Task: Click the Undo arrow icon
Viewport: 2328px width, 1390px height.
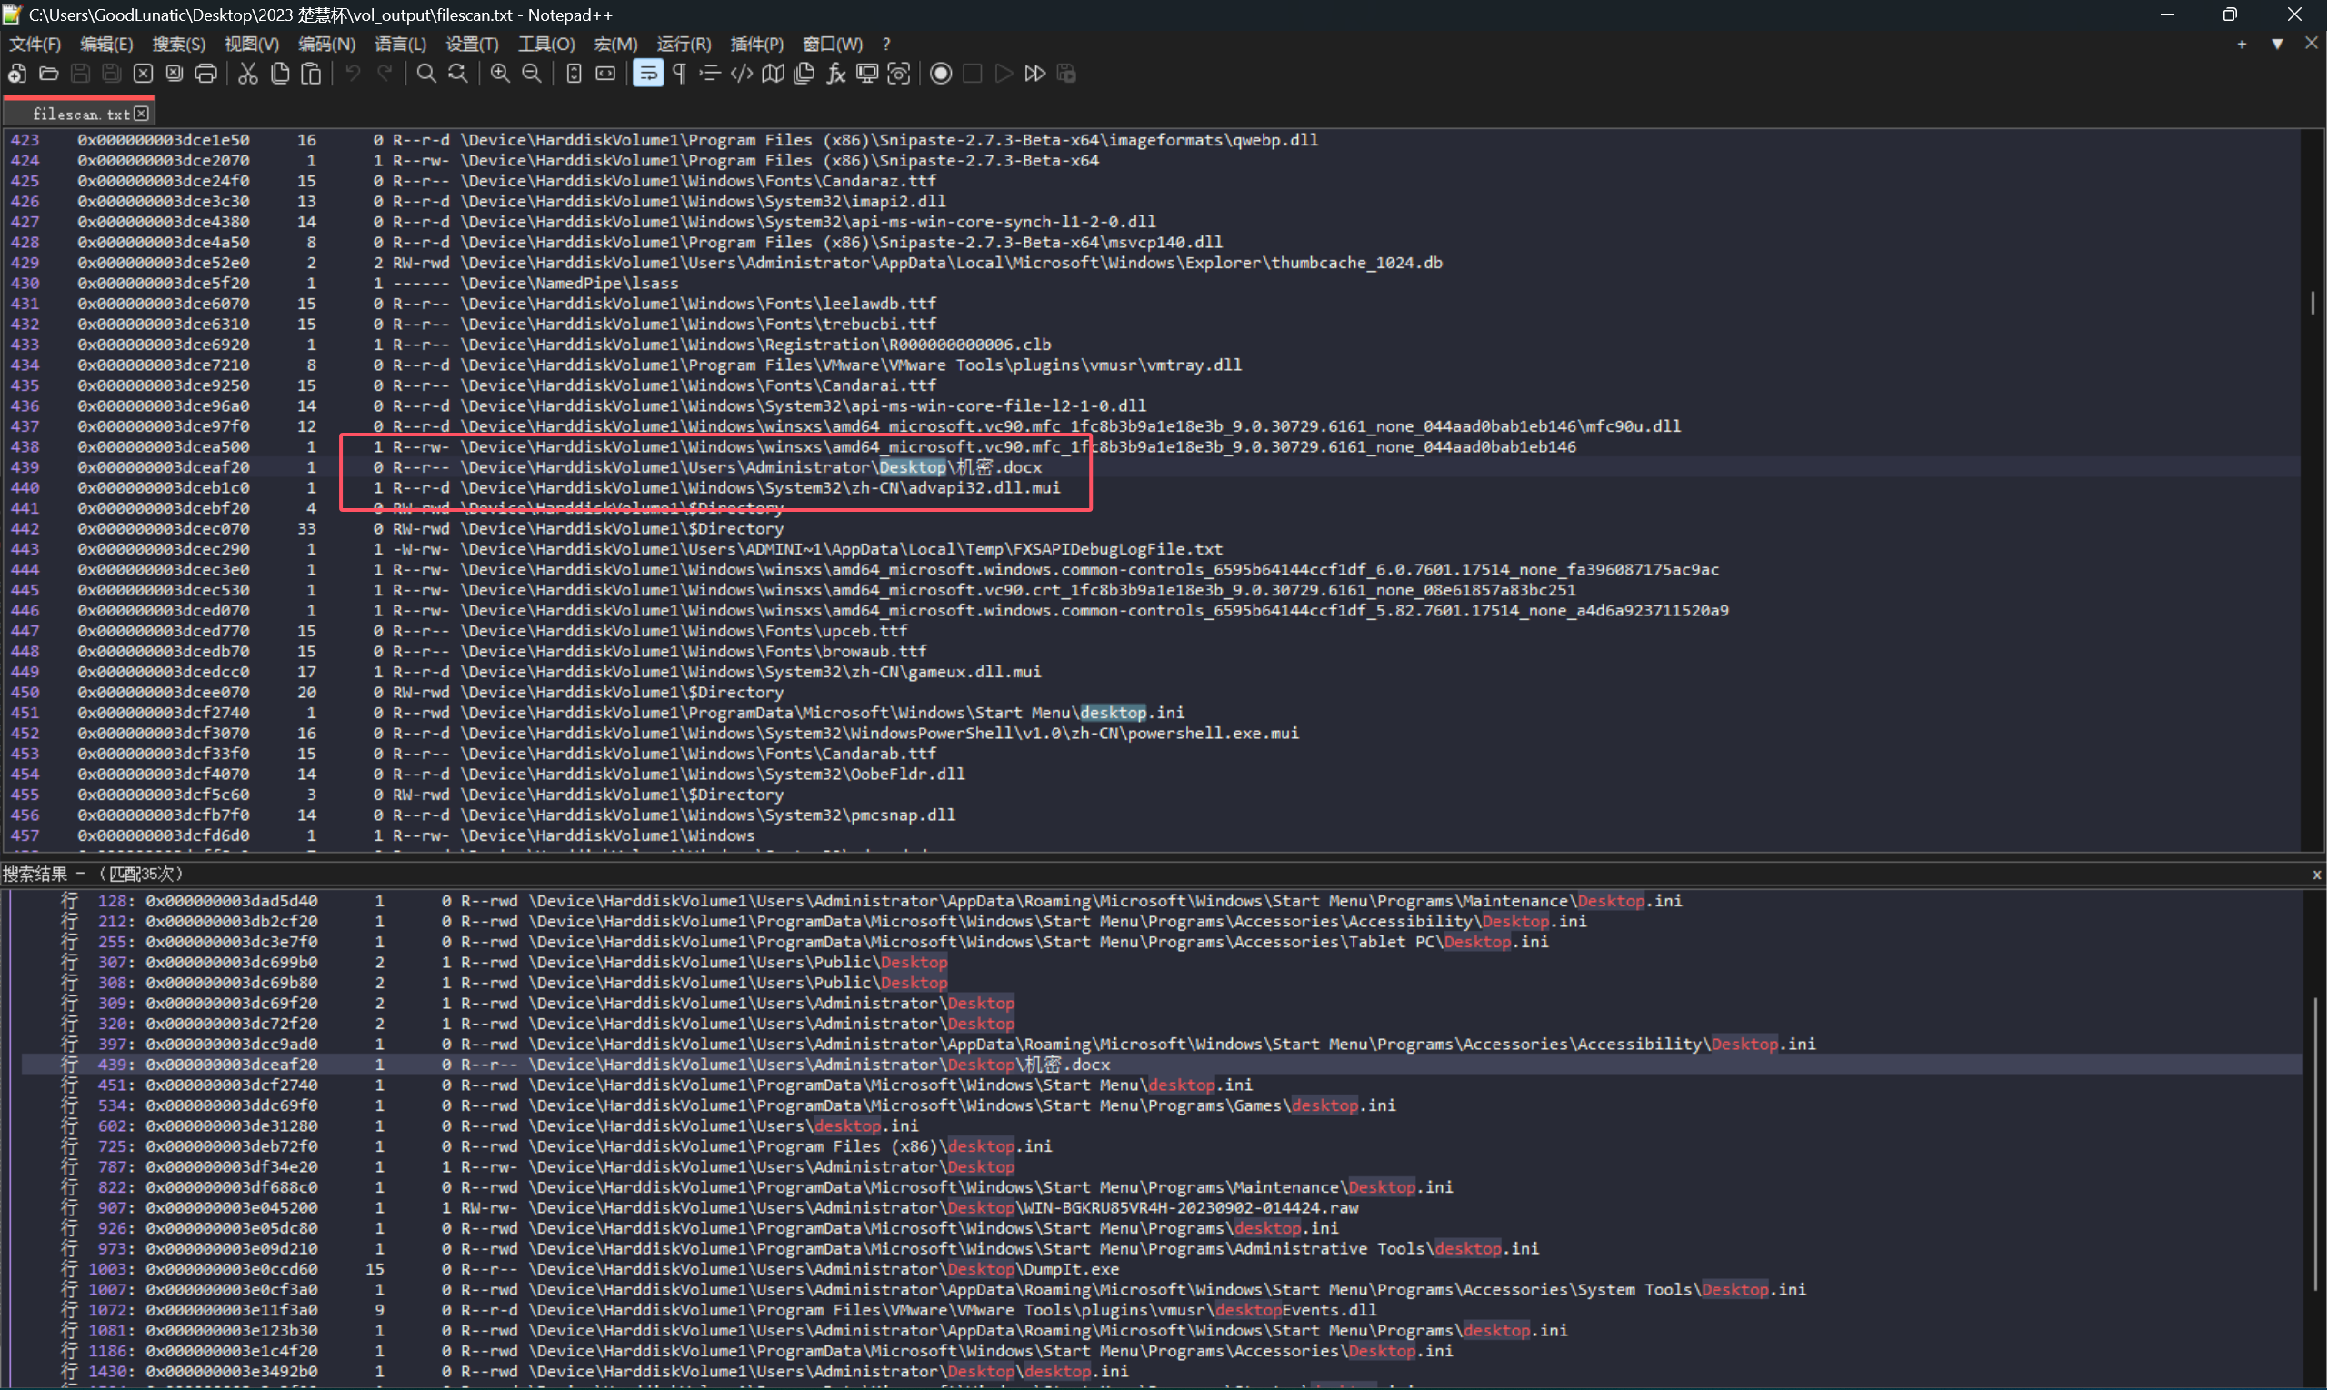Action: (352, 73)
